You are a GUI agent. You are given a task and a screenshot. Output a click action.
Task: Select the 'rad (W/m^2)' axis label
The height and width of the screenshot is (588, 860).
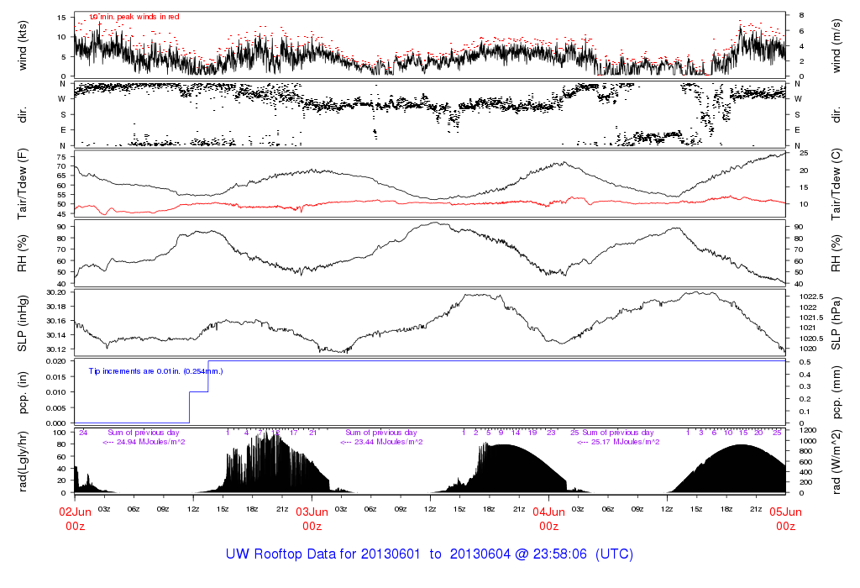[x=836, y=460]
